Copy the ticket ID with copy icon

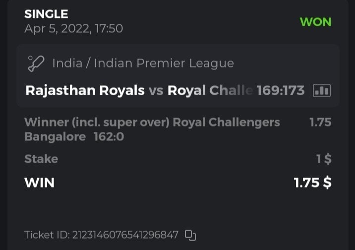[190, 235]
